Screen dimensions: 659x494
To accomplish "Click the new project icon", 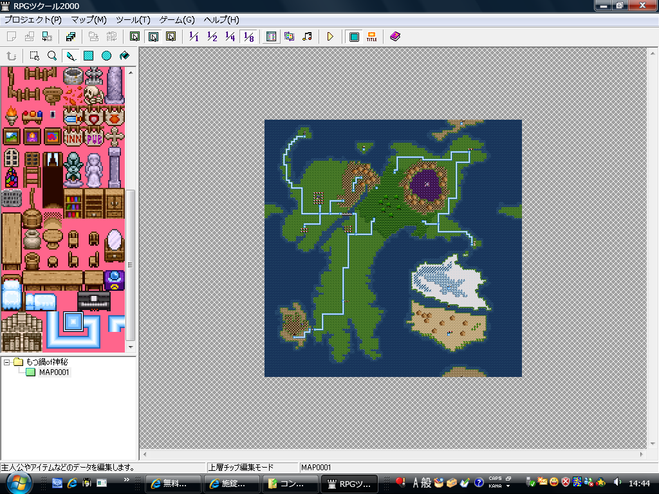I will point(12,37).
